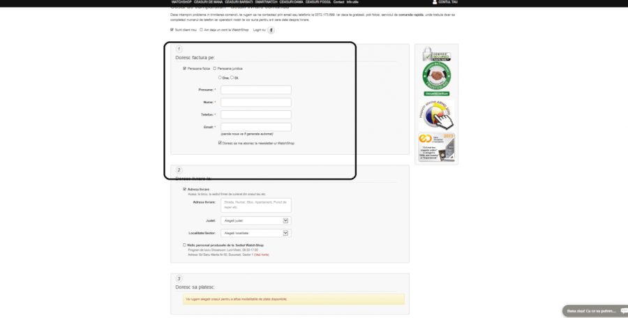Click into the Prenume text field
The image size is (628, 318).
pos(255,90)
